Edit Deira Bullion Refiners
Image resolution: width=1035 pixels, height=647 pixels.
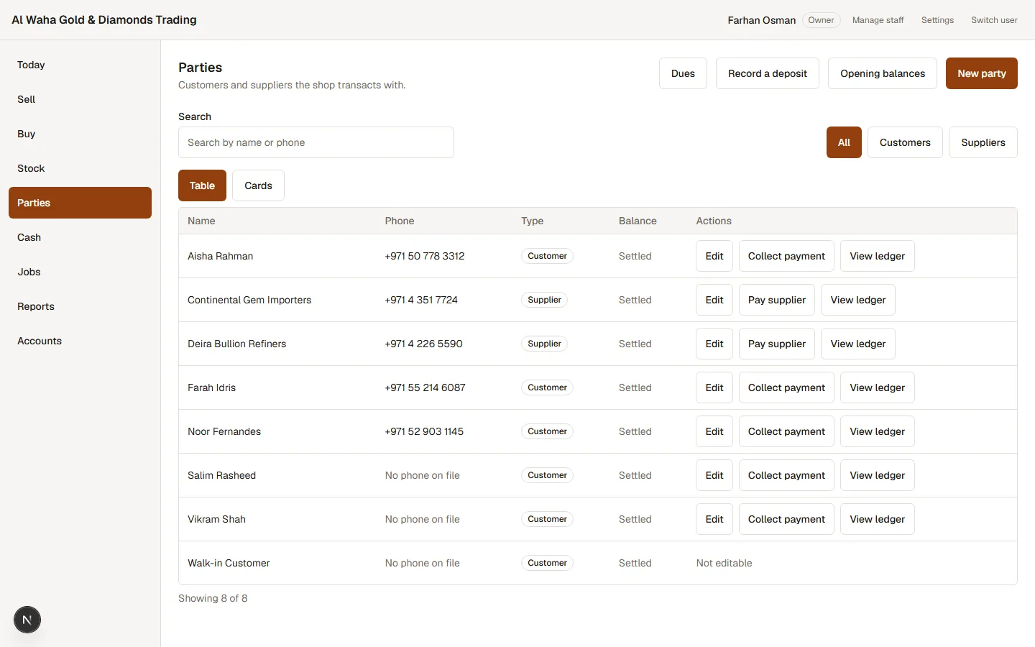click(x=714, y=344)
